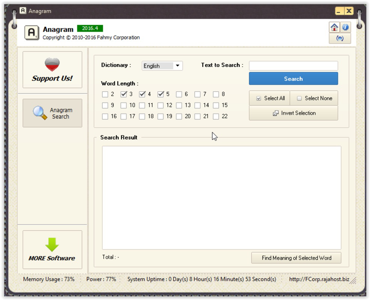
Task: Click the window resize grip
Action: click(x=353, y=280)
